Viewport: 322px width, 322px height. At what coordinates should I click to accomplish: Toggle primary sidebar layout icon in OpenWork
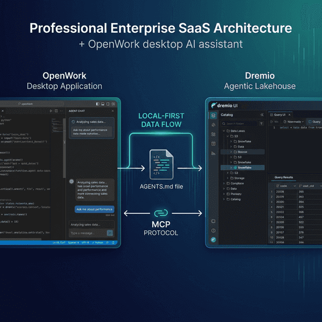(x=98, y=104)
